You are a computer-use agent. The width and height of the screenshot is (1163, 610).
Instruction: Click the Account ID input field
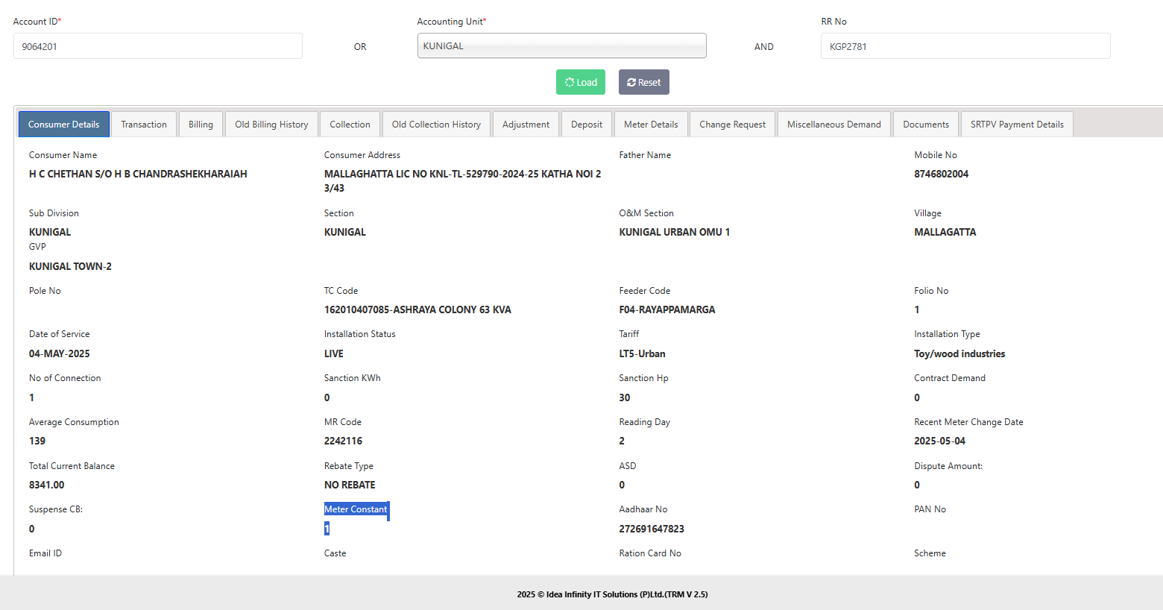pos(157,46)
